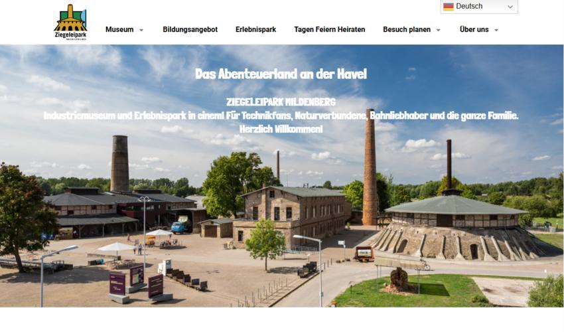
Task: Open the Erlebnispark page
Action: click(255, 29)
